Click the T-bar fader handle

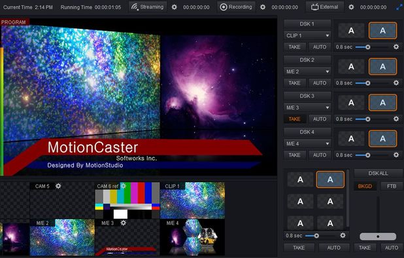click(x=378, y=236)
